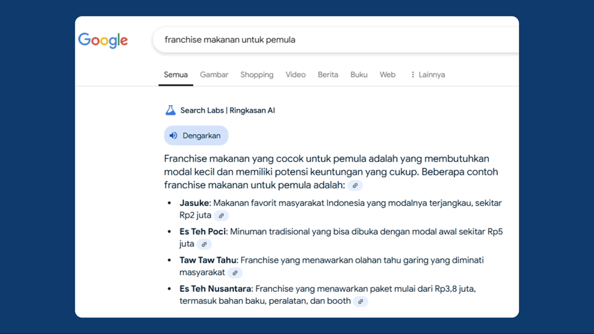
Task: Open the Web results tab
Action: (x=387, y=75)
